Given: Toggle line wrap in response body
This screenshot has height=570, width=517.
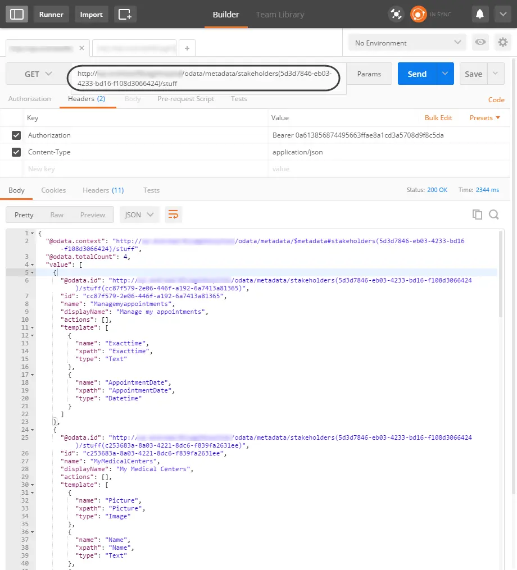Looking at the screenshot, I should point(173,215).
